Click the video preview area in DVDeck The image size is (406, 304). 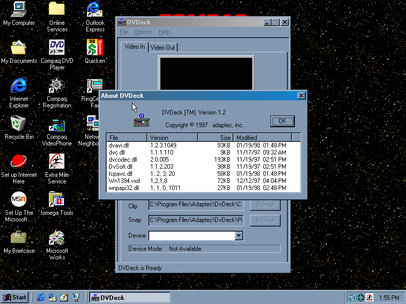point(206,73)
